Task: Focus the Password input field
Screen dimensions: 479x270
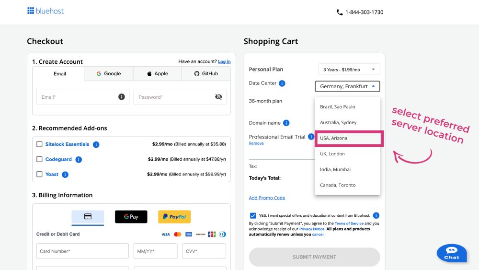Action: [180, 97]
